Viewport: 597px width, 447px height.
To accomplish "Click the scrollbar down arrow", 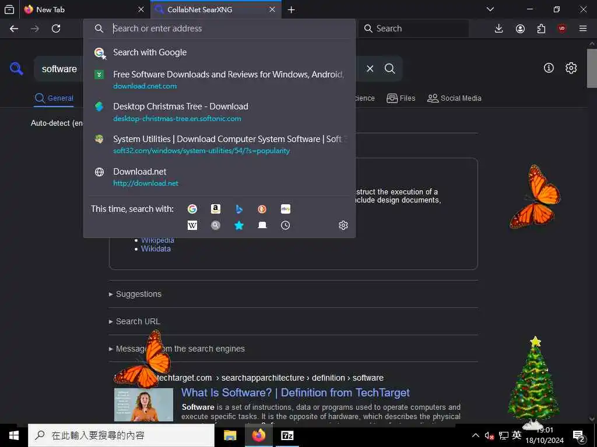I will click(592, 419).
